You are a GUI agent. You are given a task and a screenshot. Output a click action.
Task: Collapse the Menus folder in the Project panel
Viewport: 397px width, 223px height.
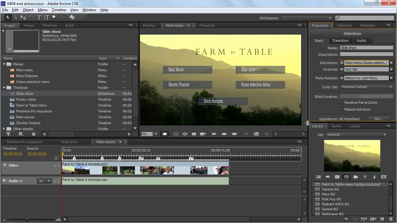[x=4, y=64]
